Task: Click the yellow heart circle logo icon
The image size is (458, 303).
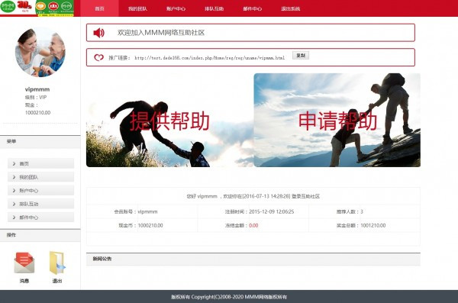Action: click(40, 6)
